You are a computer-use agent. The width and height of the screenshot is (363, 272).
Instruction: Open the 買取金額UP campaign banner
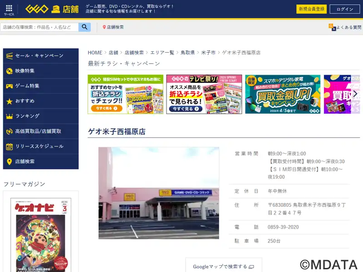283,94
